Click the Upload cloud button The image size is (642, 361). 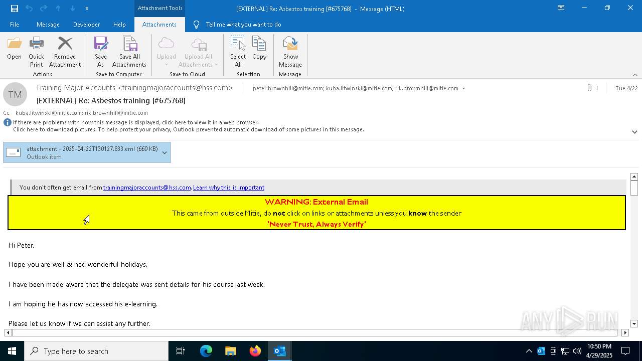pos(167,52)
